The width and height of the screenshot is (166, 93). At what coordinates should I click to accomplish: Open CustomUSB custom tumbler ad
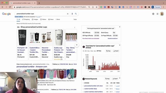coord(34,50)
